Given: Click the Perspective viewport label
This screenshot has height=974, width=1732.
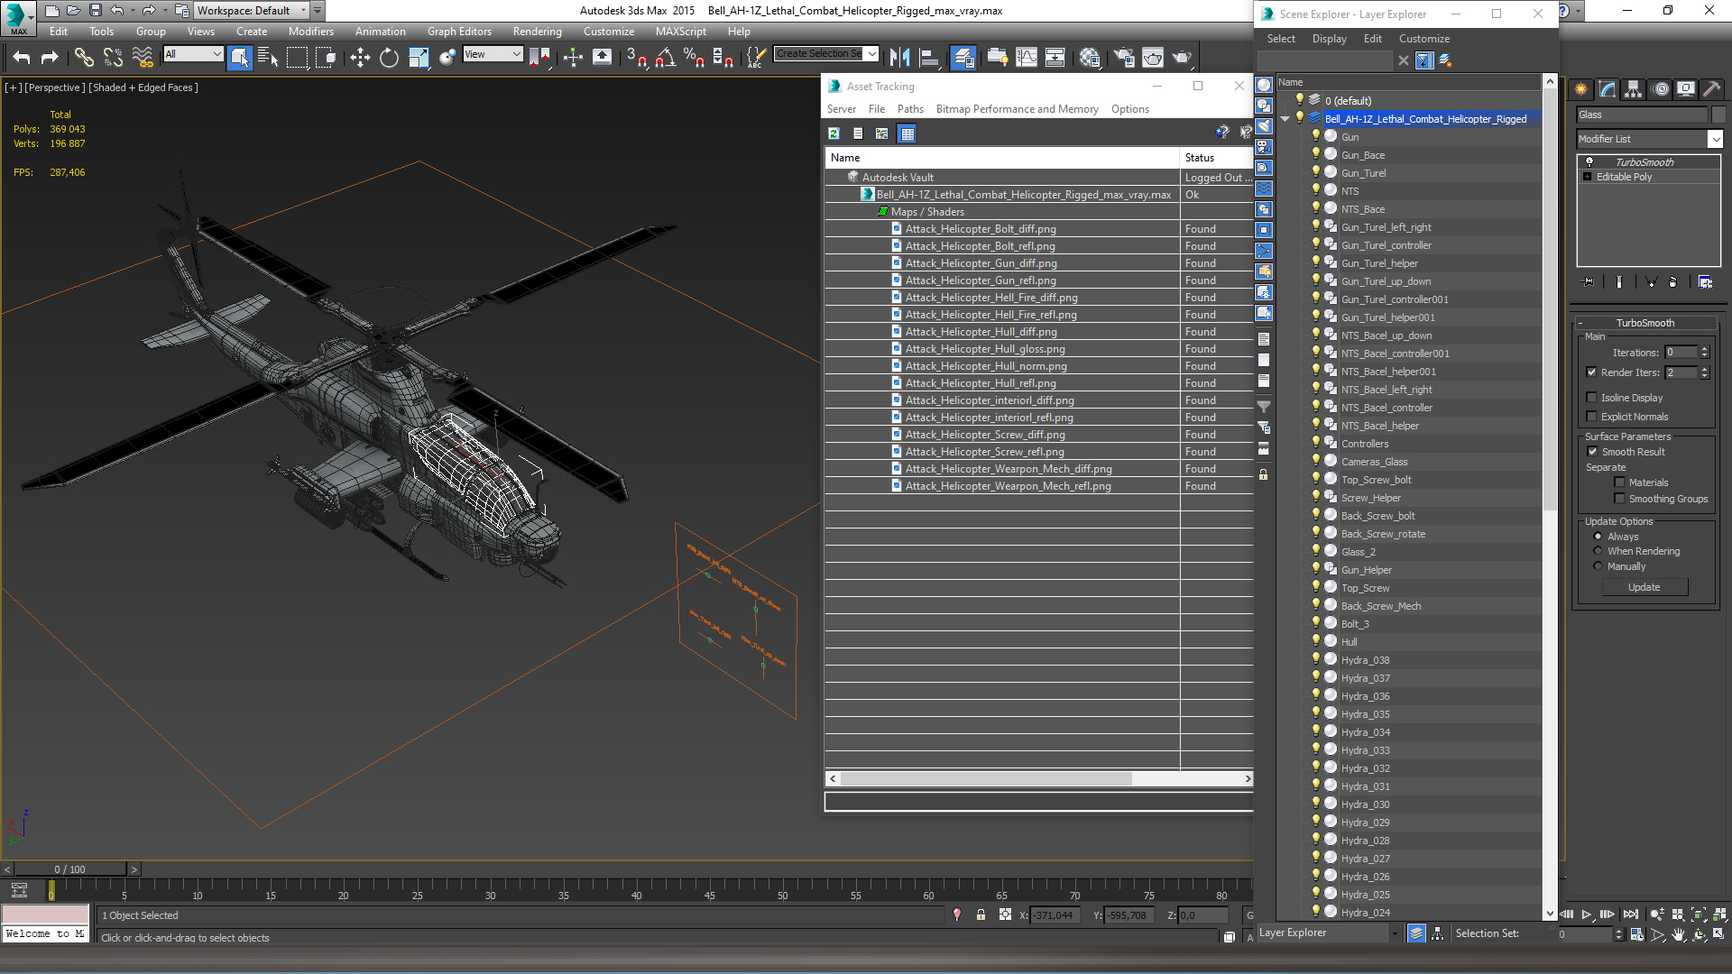Looking at the screenshot, I should point(55,87).
